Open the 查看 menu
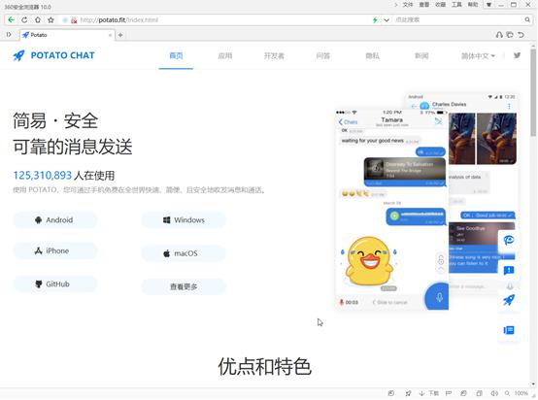Viewport: 538px width, 400px height. point(424,5)
